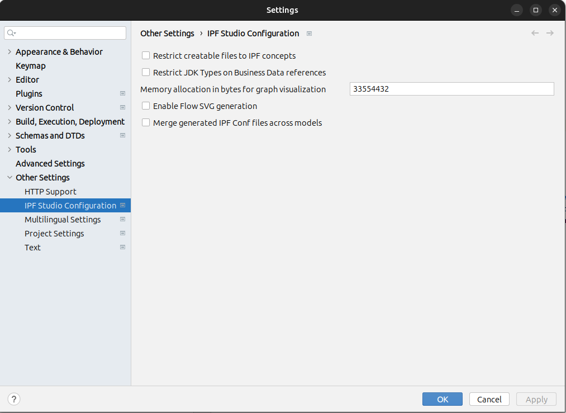Screen dimensions: 566x413
Task: Enable Restrict creatable files to IPF concepts
Action: click(x=146, y=56)
